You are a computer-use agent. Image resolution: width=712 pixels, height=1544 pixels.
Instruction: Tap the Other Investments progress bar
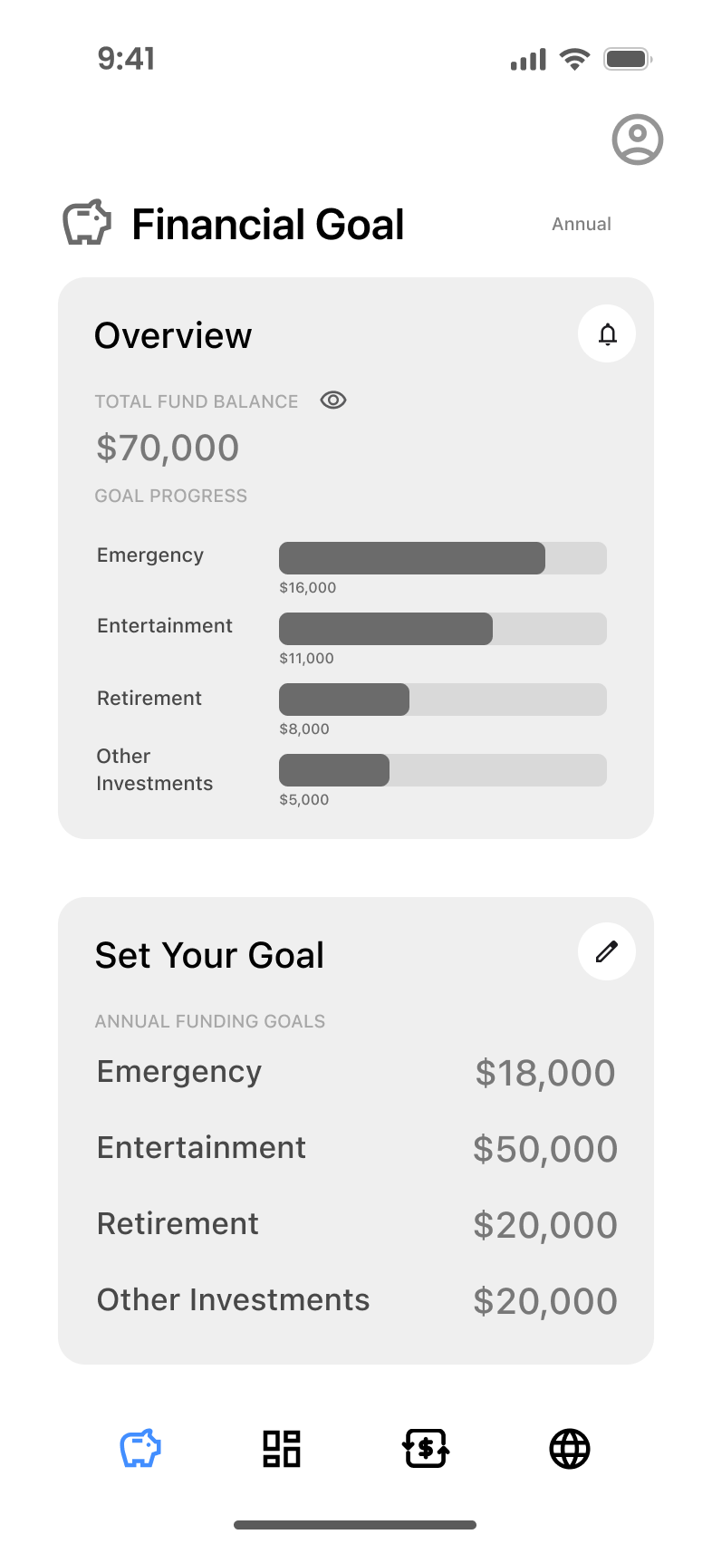click(443, 770)
